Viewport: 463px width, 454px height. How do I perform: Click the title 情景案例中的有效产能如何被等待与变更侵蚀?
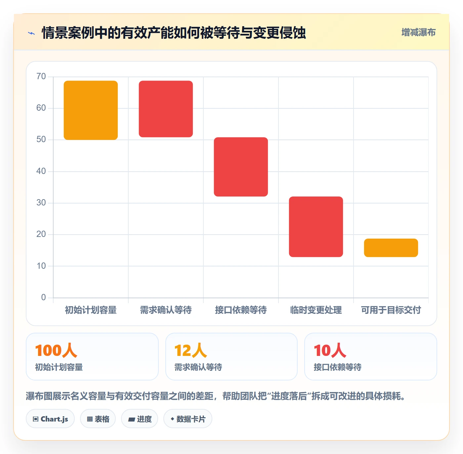(x=174, y=33)
